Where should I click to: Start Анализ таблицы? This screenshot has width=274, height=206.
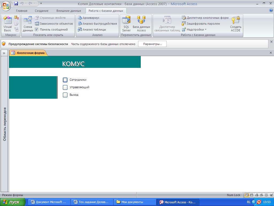[92, 30]
